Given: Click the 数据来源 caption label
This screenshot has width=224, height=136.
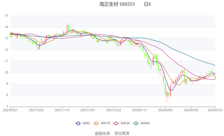Looking at the screenshot, I should coord(102,133).
